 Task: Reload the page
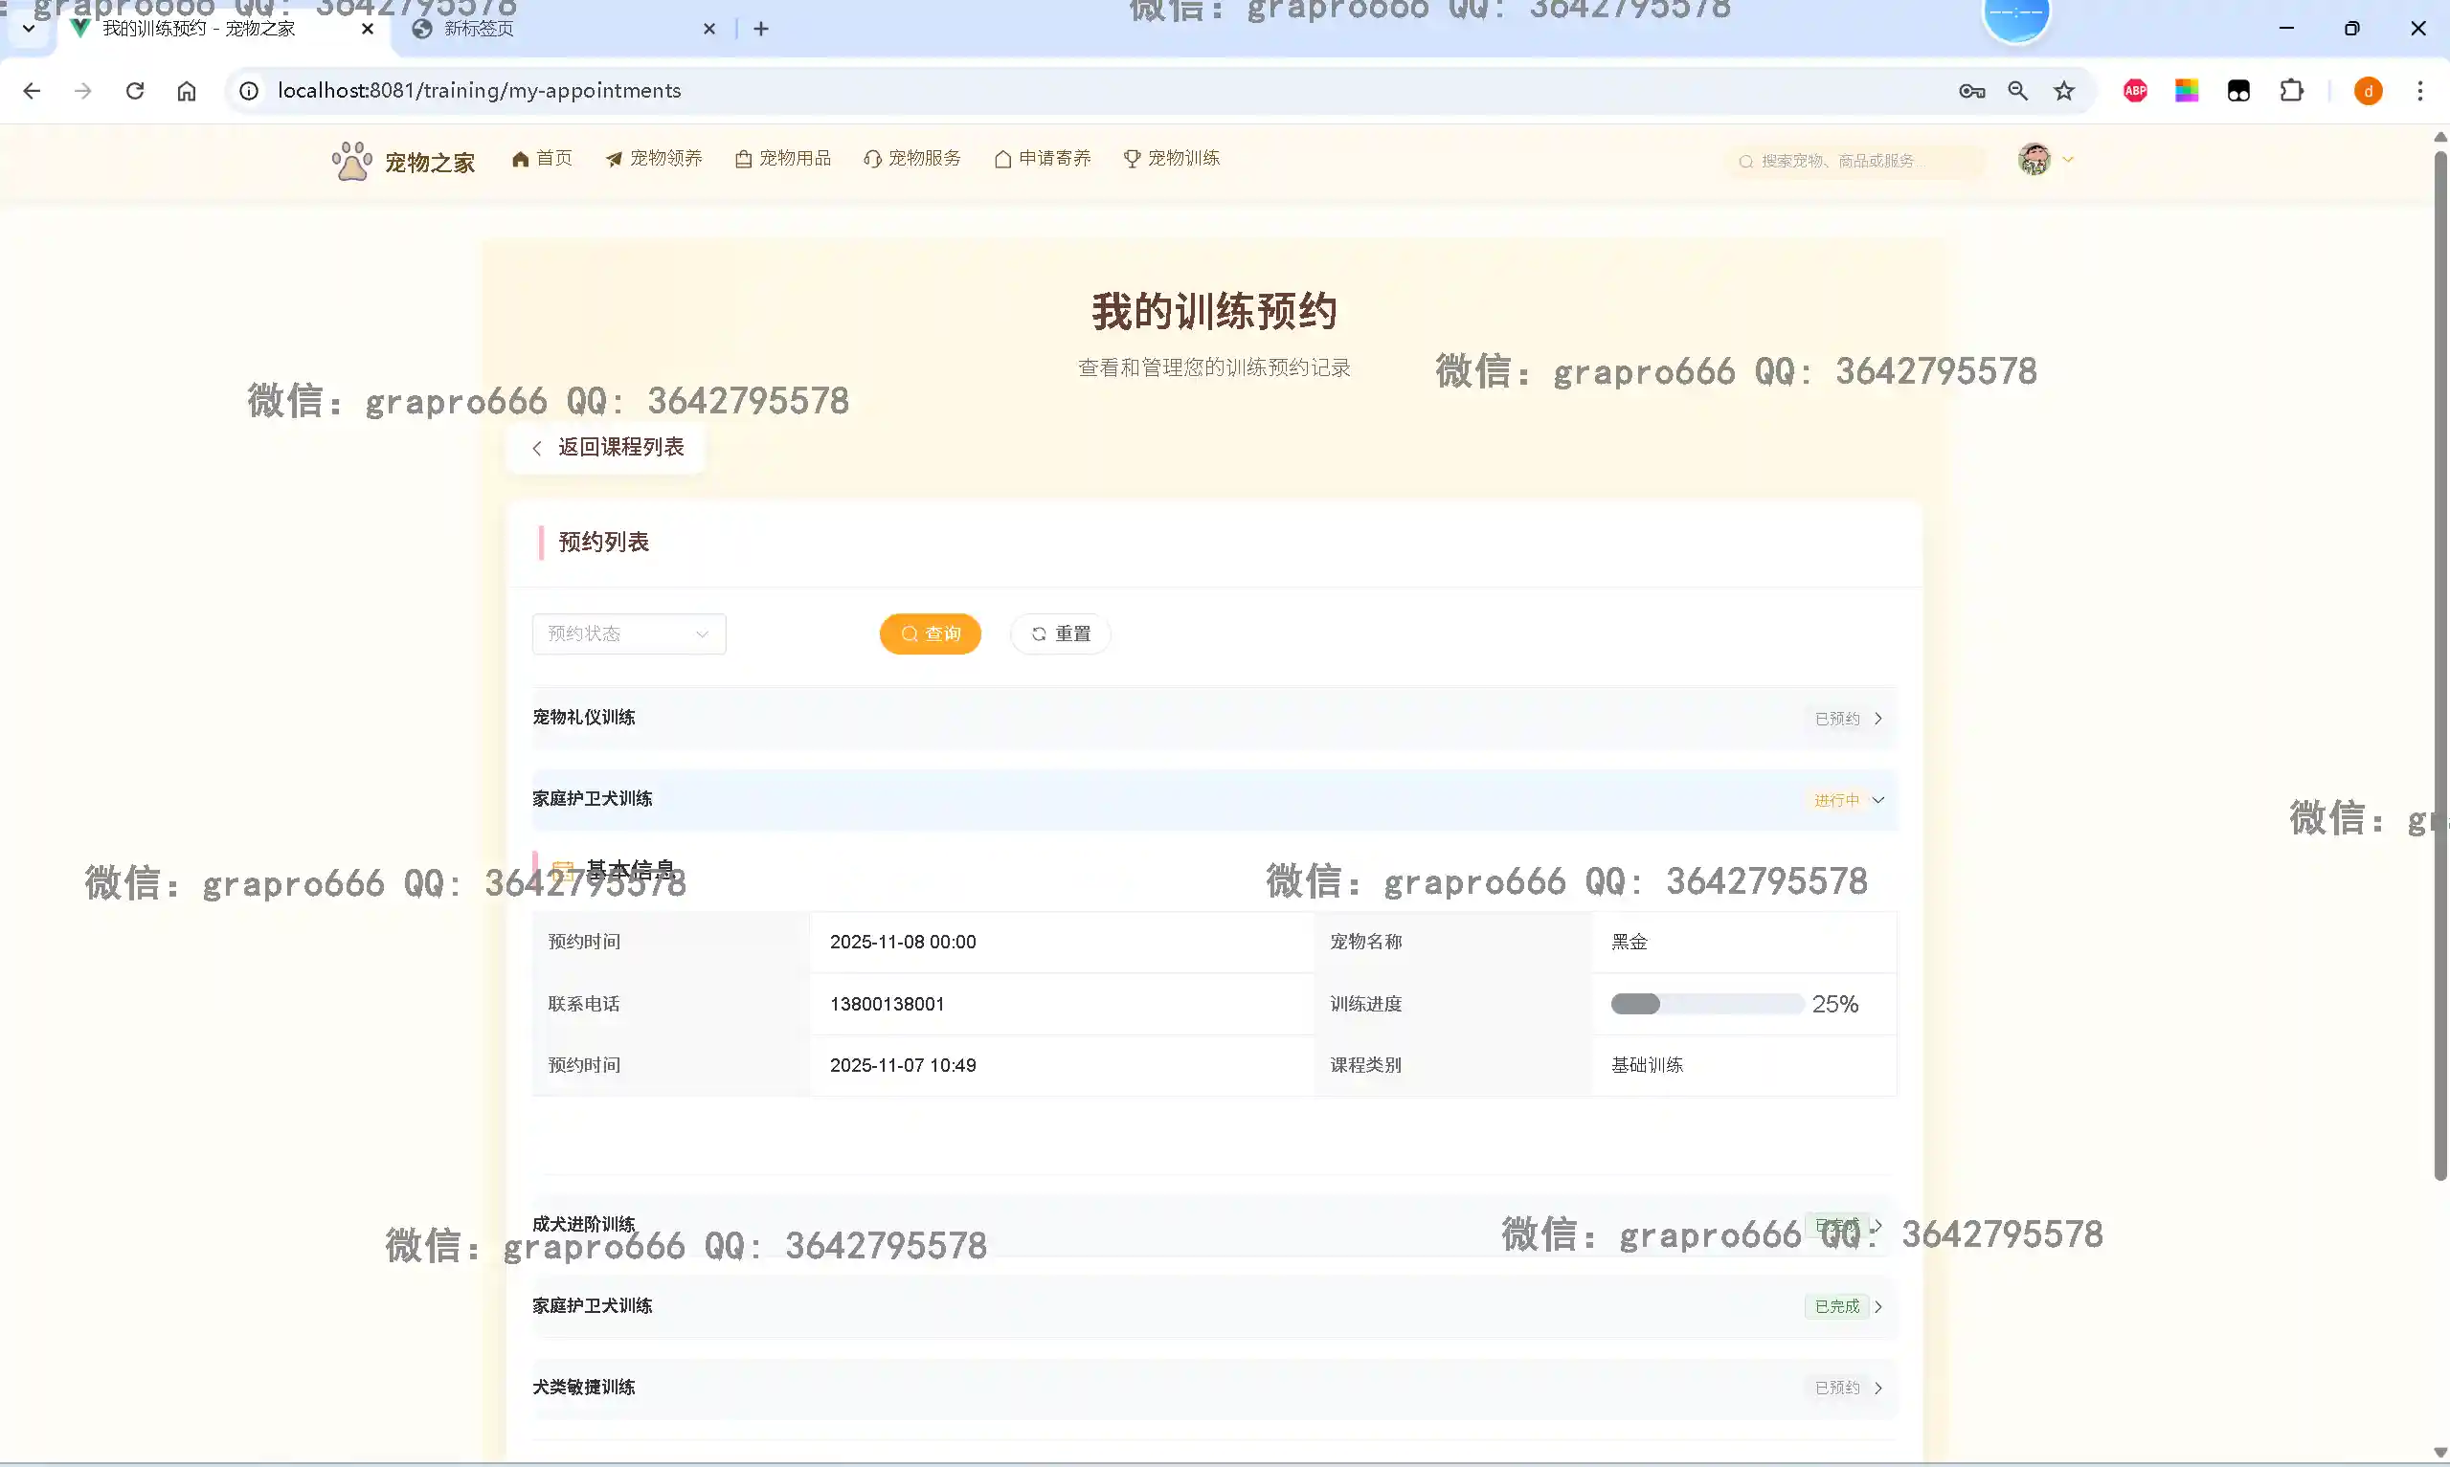point(135,91)
